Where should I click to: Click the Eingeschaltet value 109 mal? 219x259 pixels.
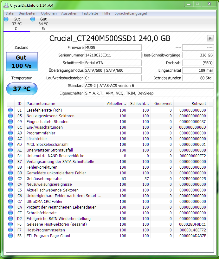point(198,70)
